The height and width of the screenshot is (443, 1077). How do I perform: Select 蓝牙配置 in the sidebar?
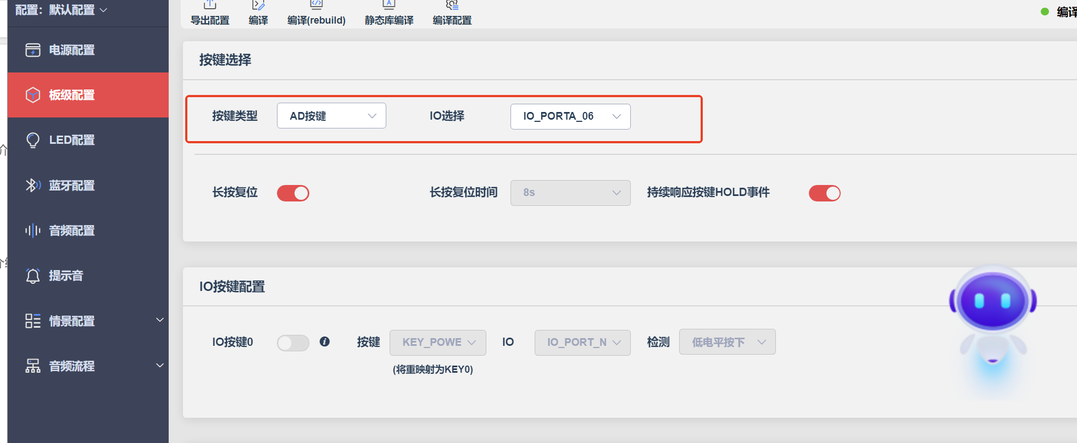pyautogui.click(x=88, y=186)
